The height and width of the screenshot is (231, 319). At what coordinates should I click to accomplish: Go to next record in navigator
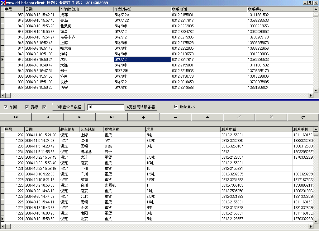(79, 117)
